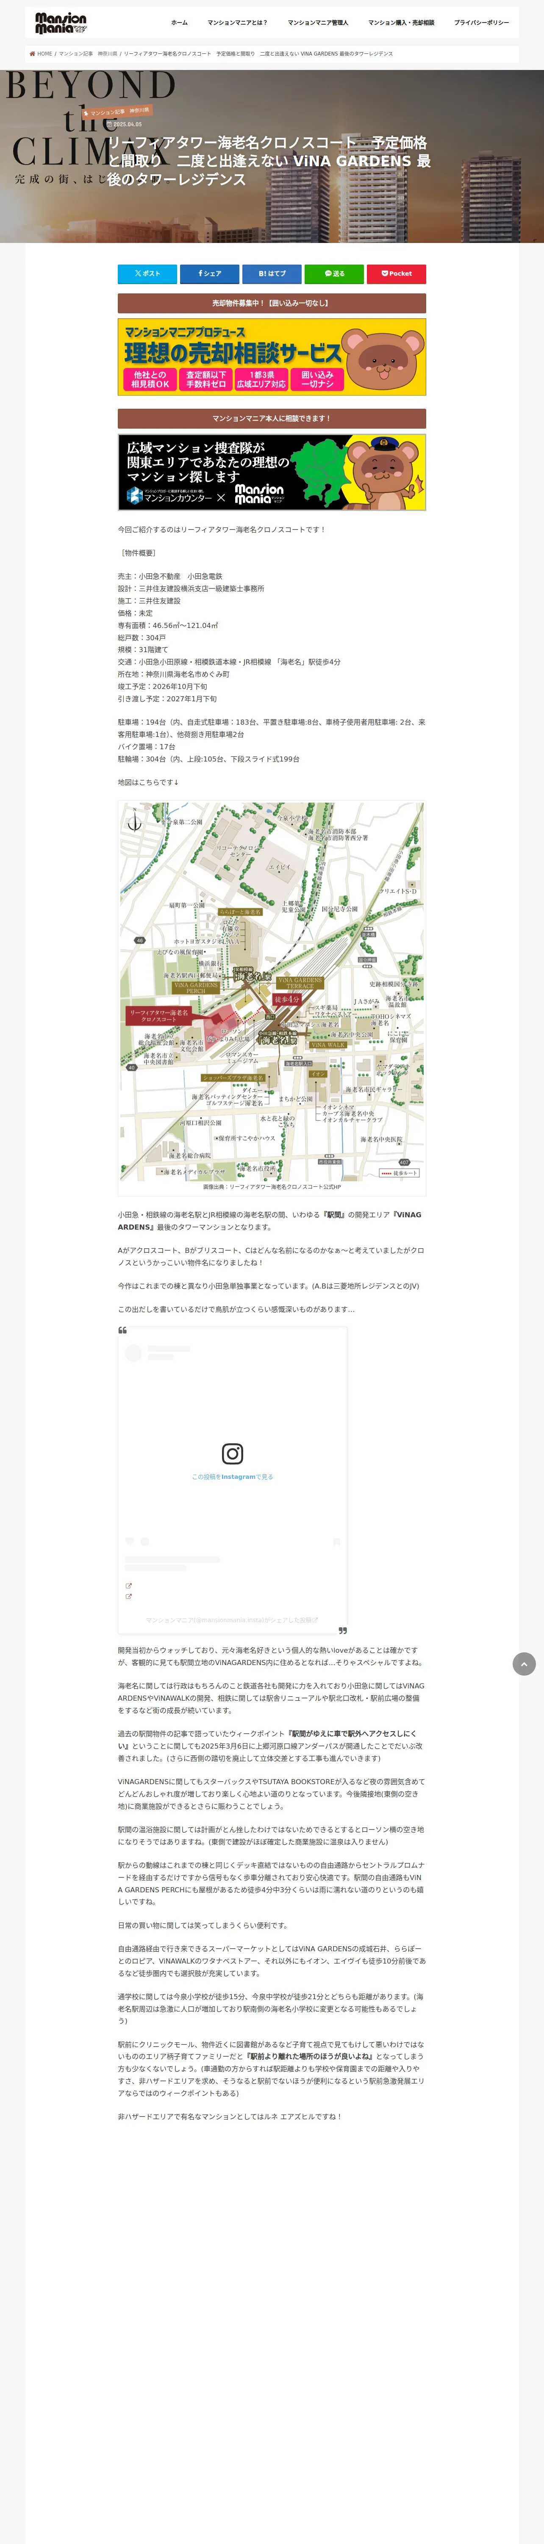Click the text 竣工予定：2026年10月下旬

click(x=163, y=686)
